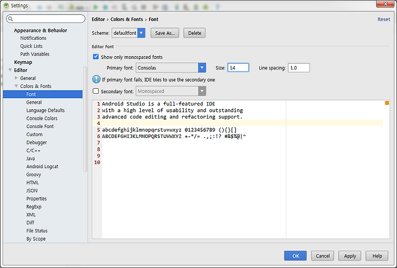
Task: Open Android Logcat color settings
Action: coord(42,167)
